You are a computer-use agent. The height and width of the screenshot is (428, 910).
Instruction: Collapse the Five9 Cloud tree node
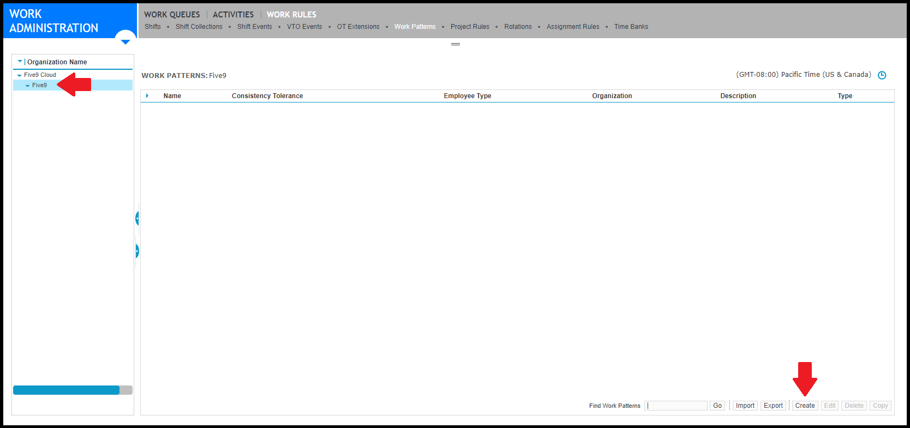click(x=20, y=75)
